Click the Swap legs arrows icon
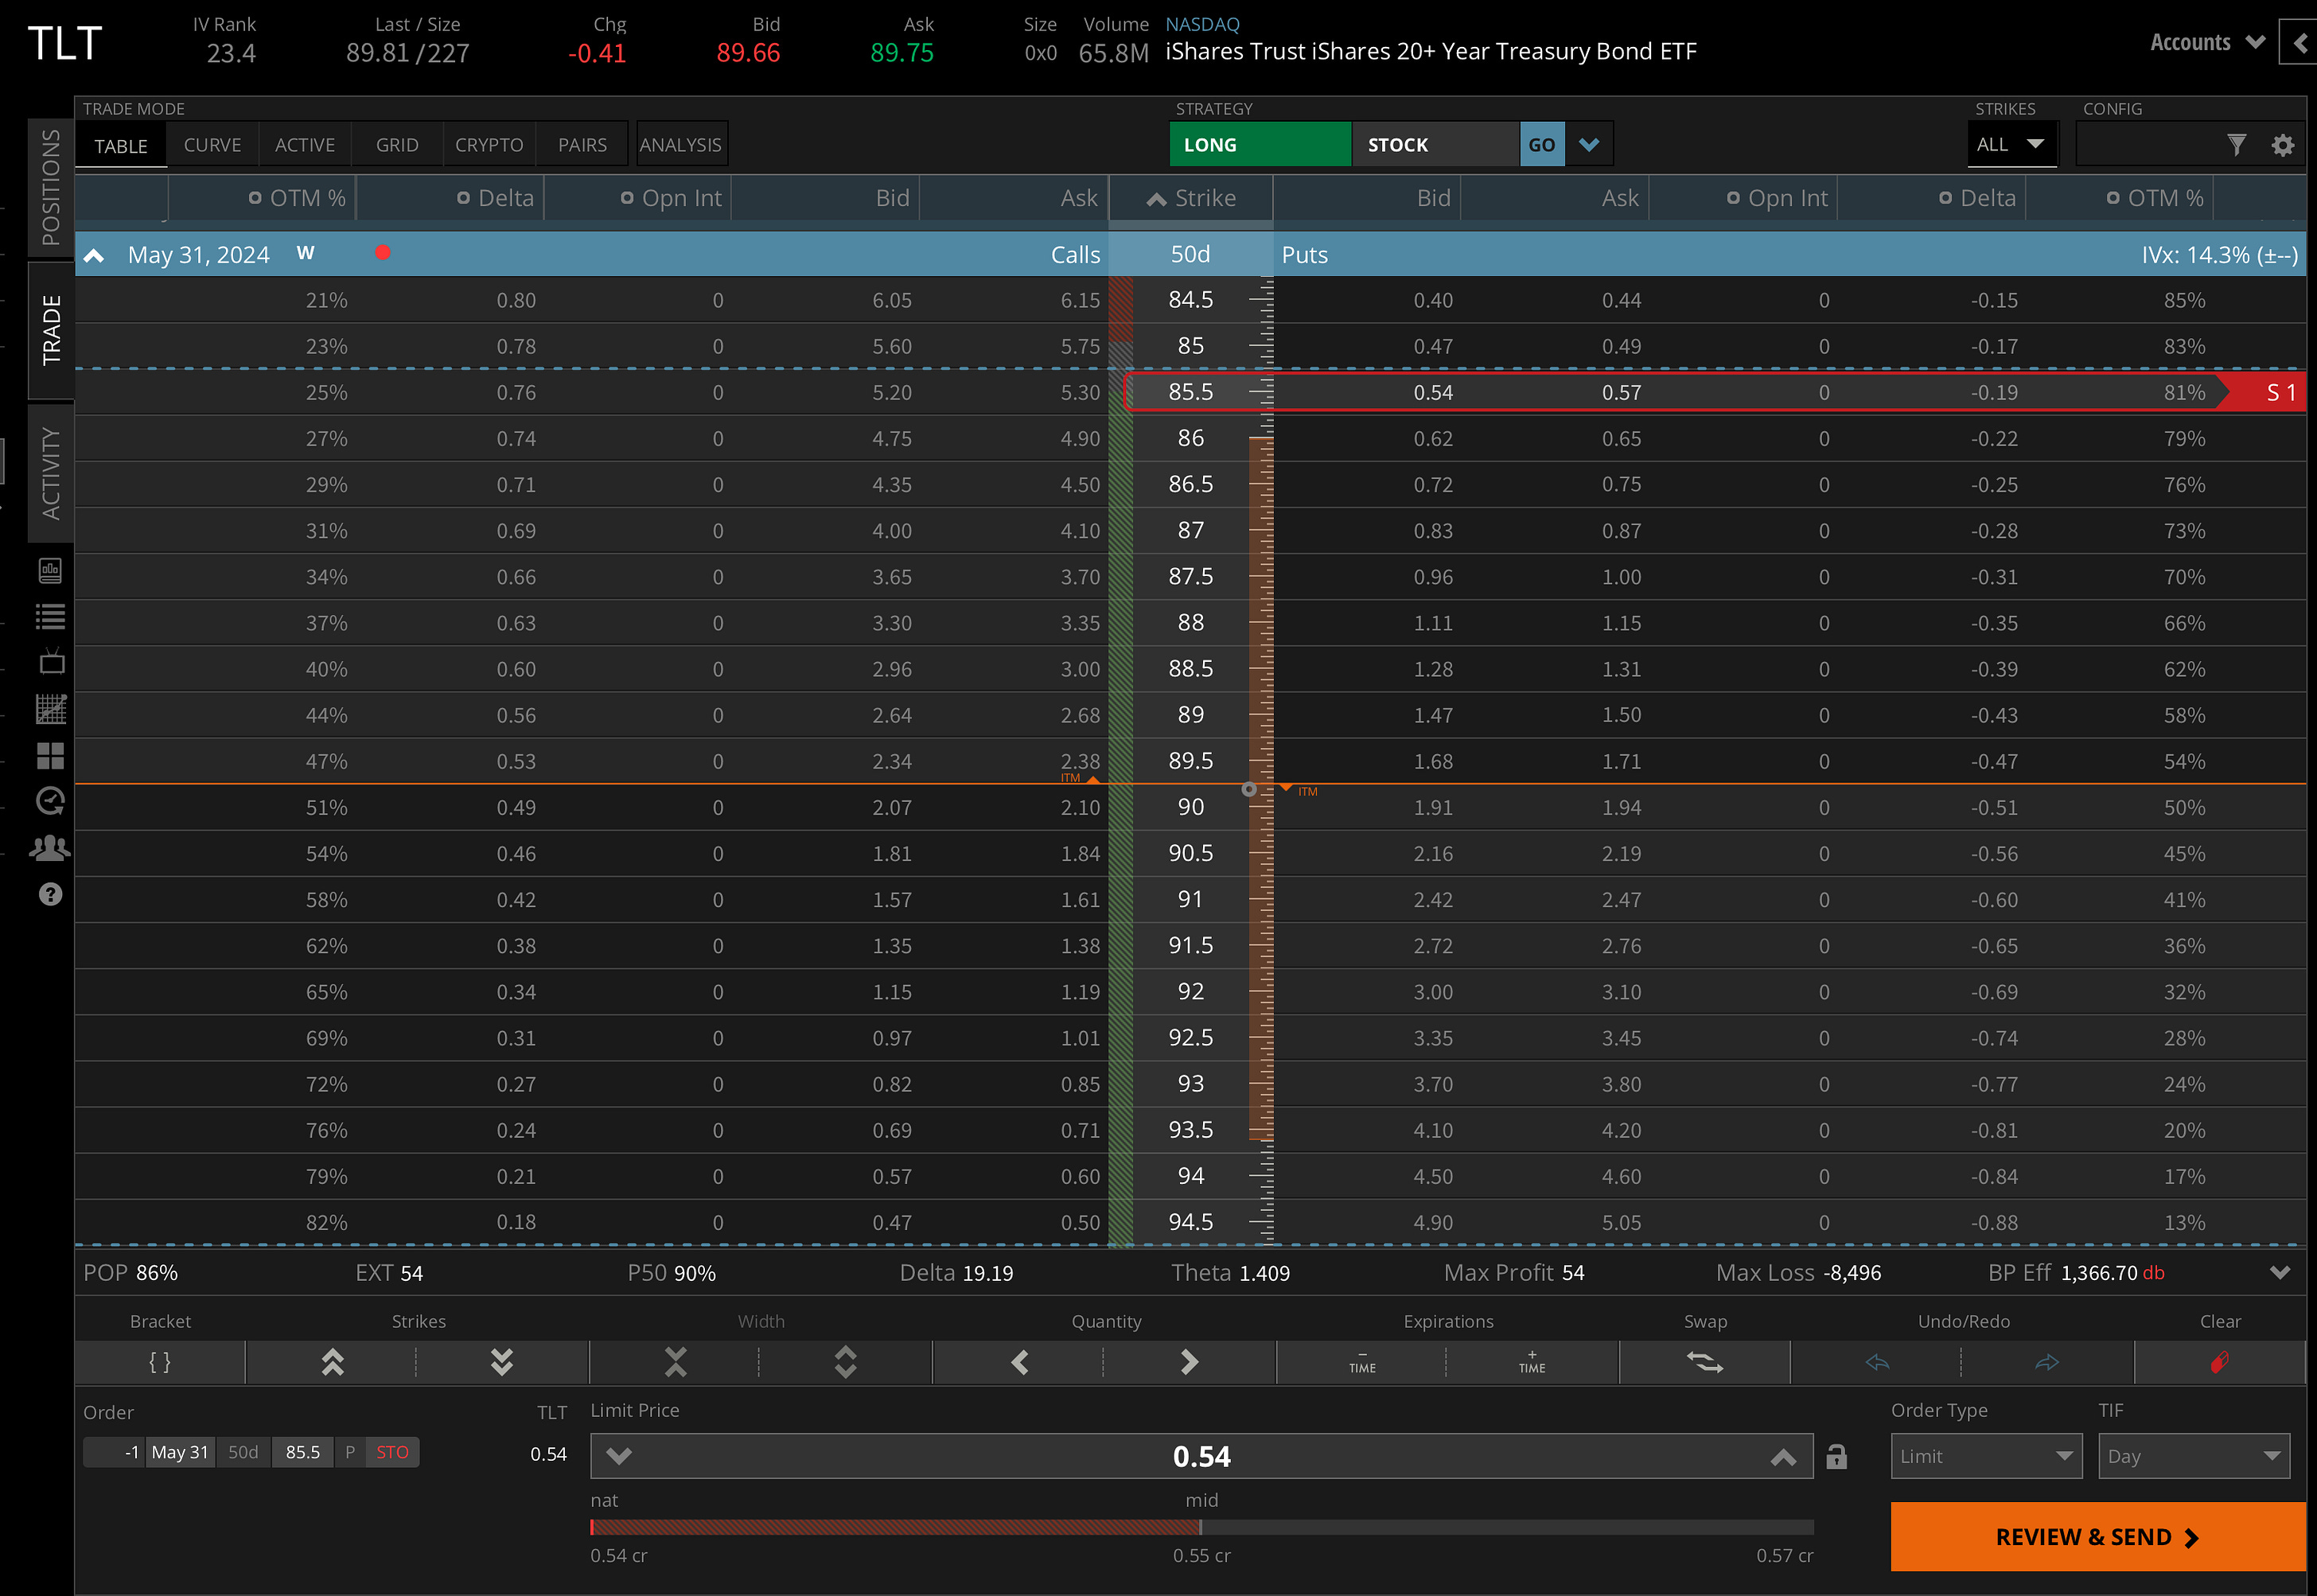 pos(1704,1362)
